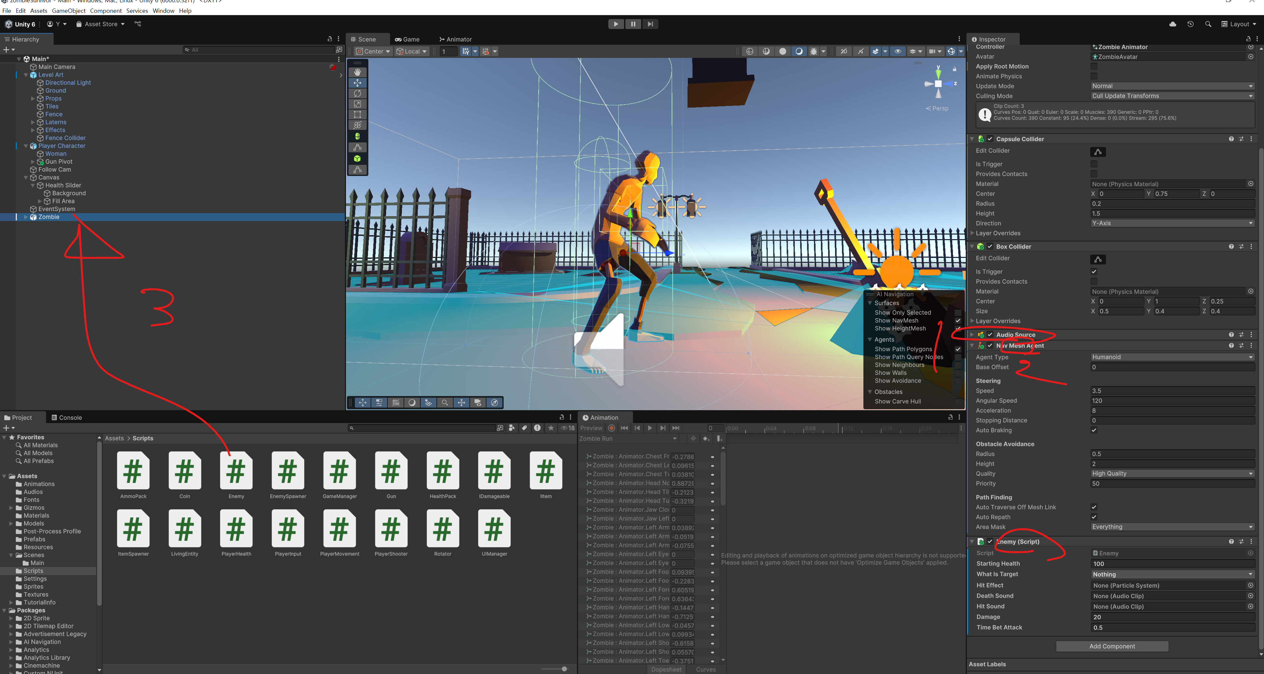Select the Hand tool in scene toolbar

pyautogui.click(x=357, y=72)
